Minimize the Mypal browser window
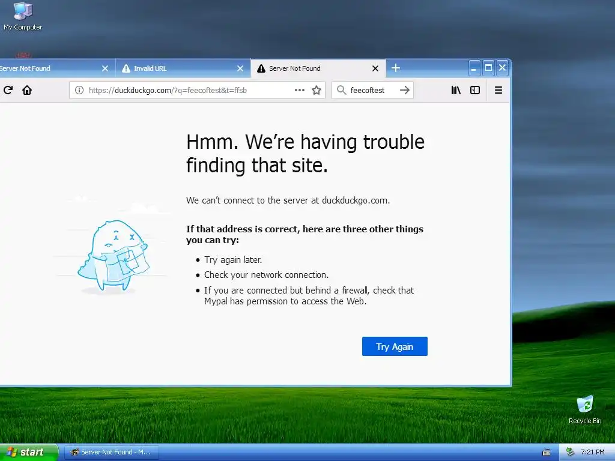 (474, 68)
